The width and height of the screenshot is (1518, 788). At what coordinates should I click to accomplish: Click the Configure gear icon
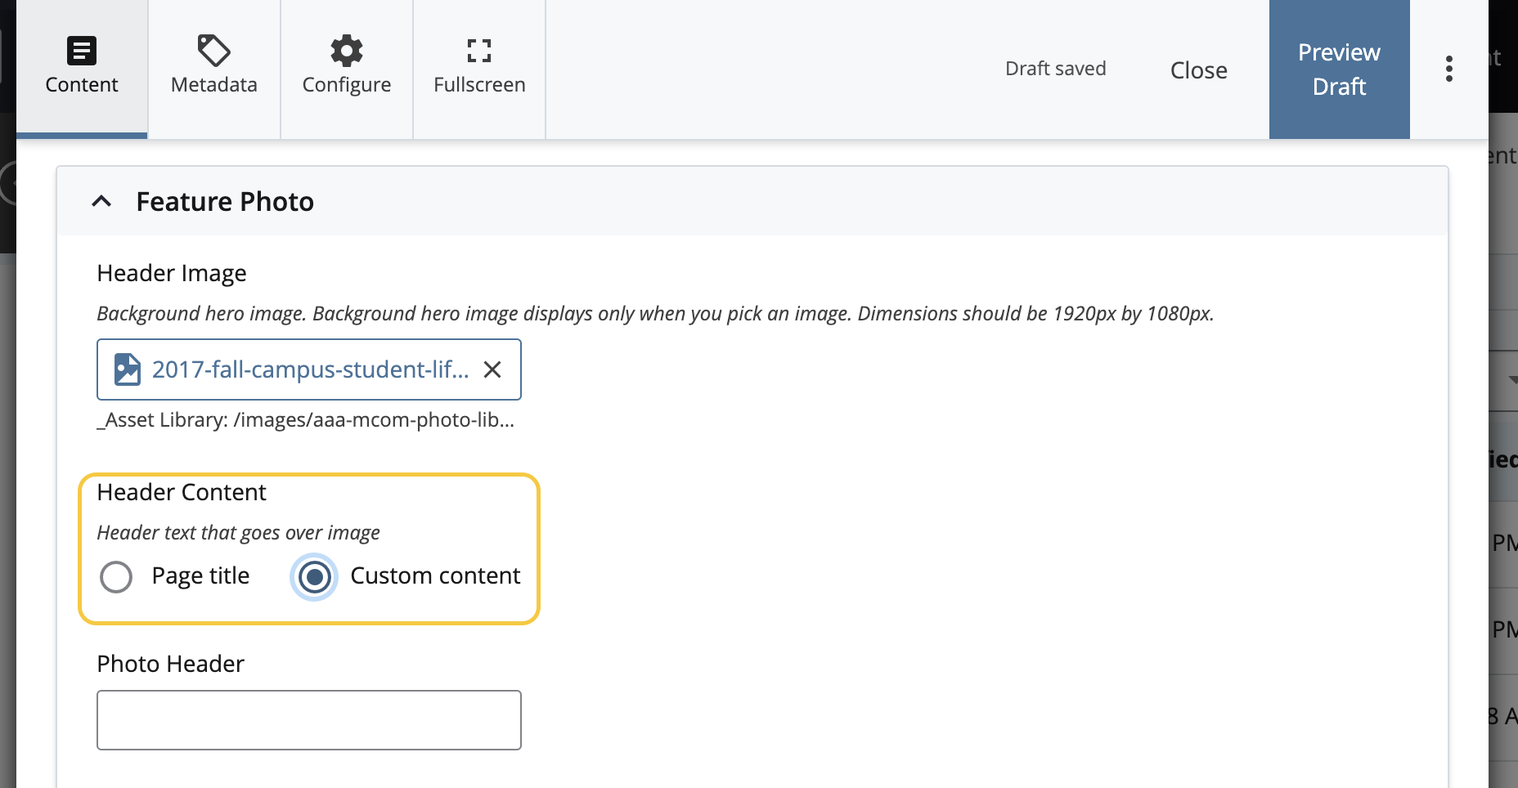coord(347,51)
